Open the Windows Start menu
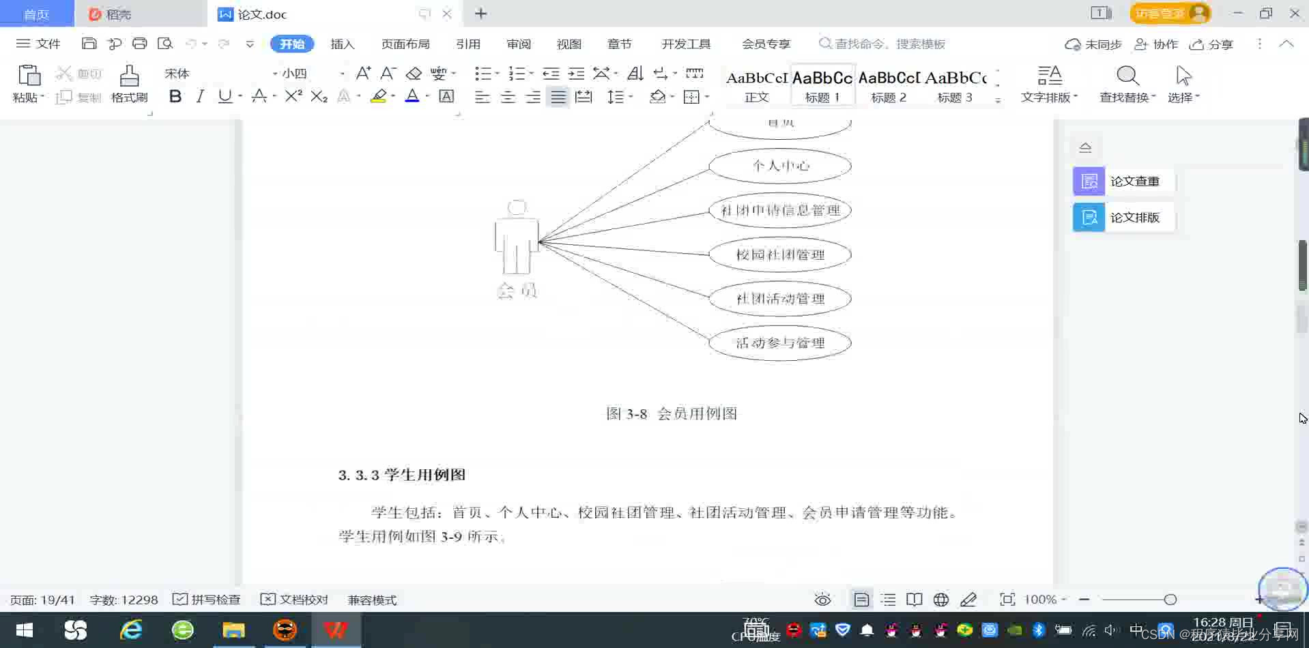The height and width of the screenshot is (648, 1309). [x=25, y=630]
